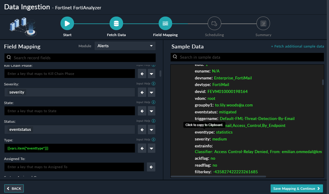
Task: Click the left arrow for Status field
Action: pyautogui.click(x=142, y=130)
